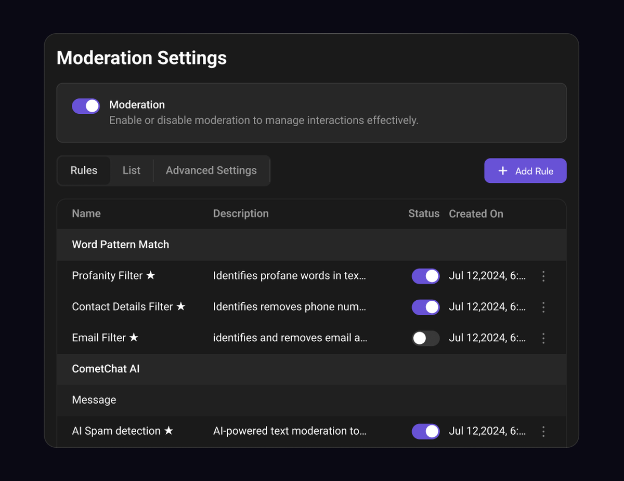The height and width of the screenshot is (481, 624).
Task: Click the Created On column header
Action: [x=476, y=213]
